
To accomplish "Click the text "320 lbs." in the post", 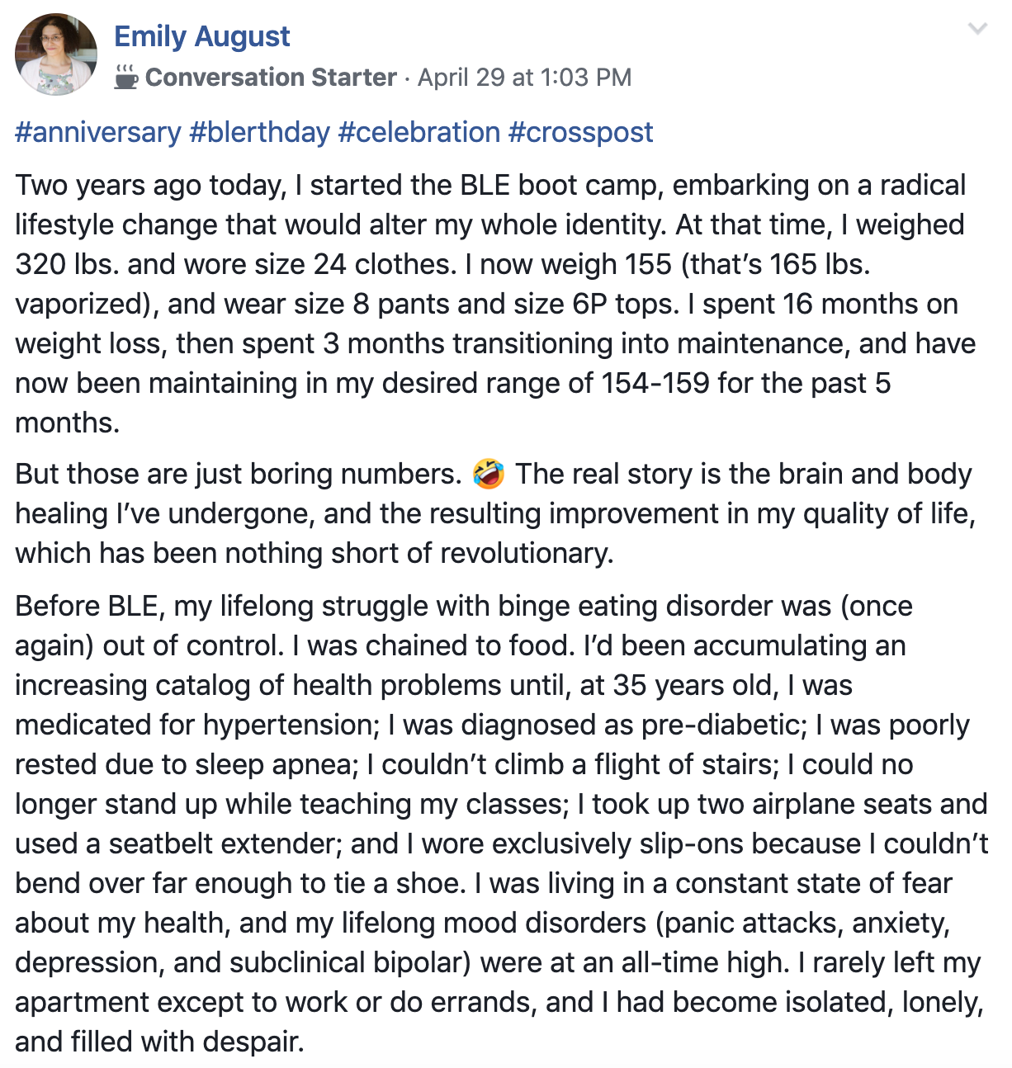I will coord(68,264).
